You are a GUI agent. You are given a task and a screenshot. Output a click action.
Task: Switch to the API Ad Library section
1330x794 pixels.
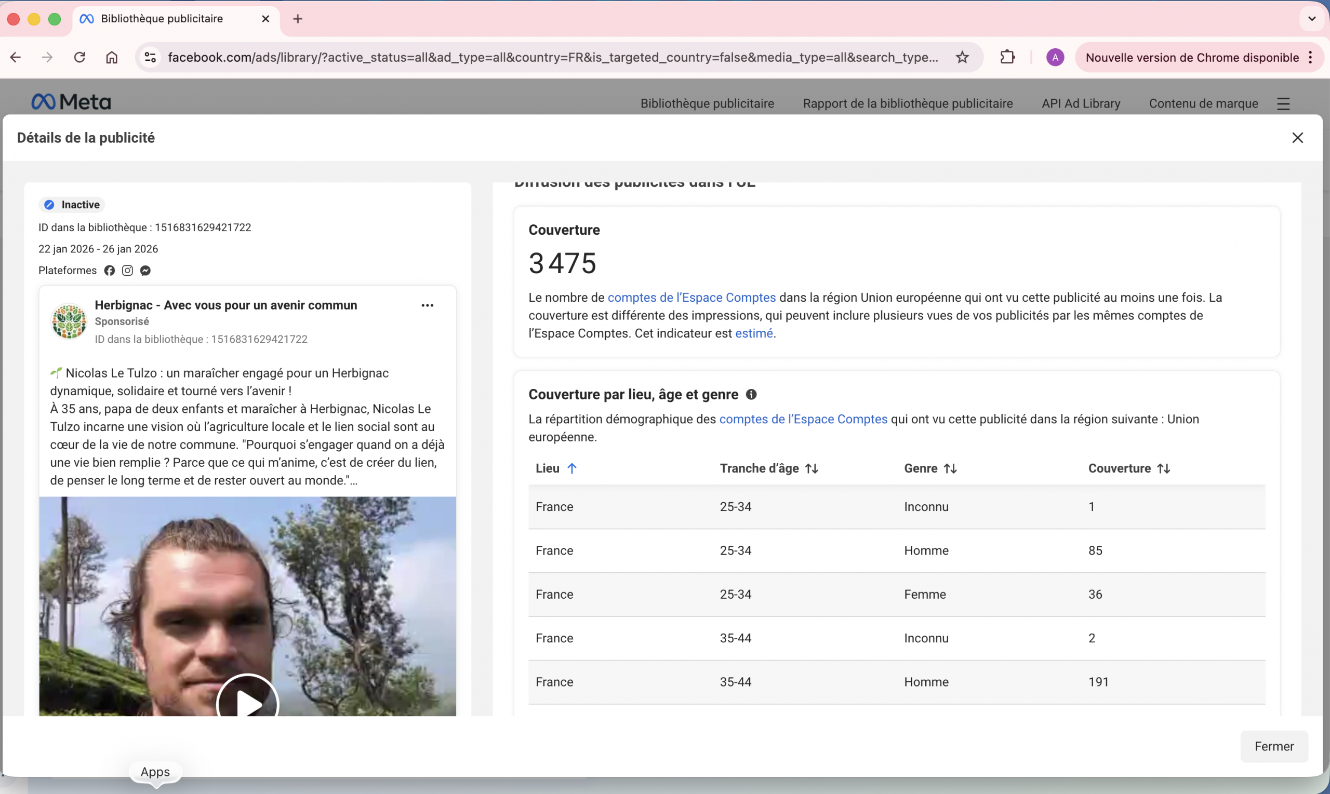tap(1080, 103)
